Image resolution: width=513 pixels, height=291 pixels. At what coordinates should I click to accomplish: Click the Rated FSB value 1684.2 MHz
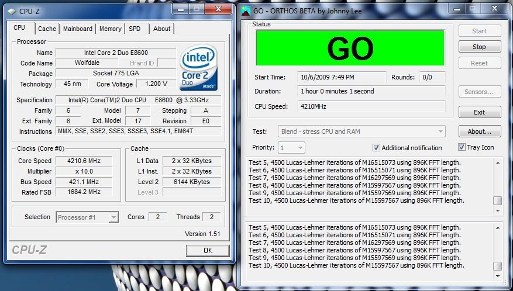[x=84, y=192]
